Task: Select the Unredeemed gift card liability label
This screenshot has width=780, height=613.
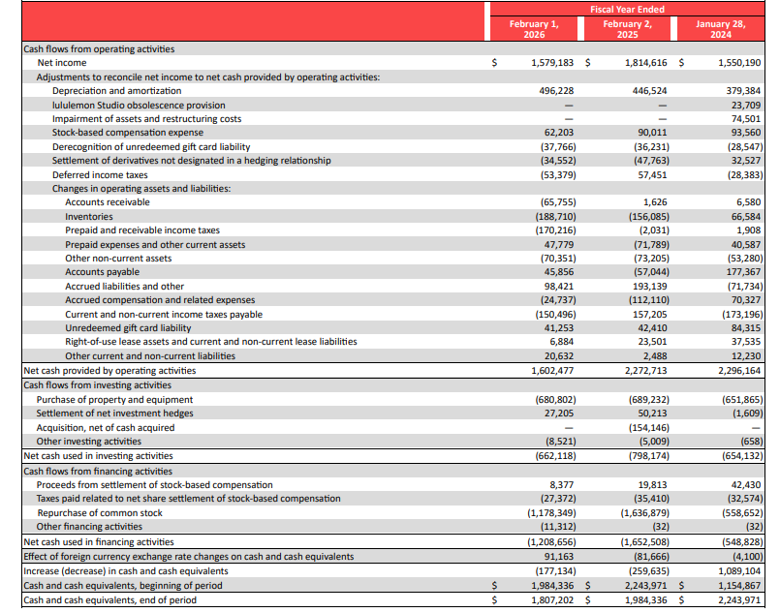Action: [128, 328]
